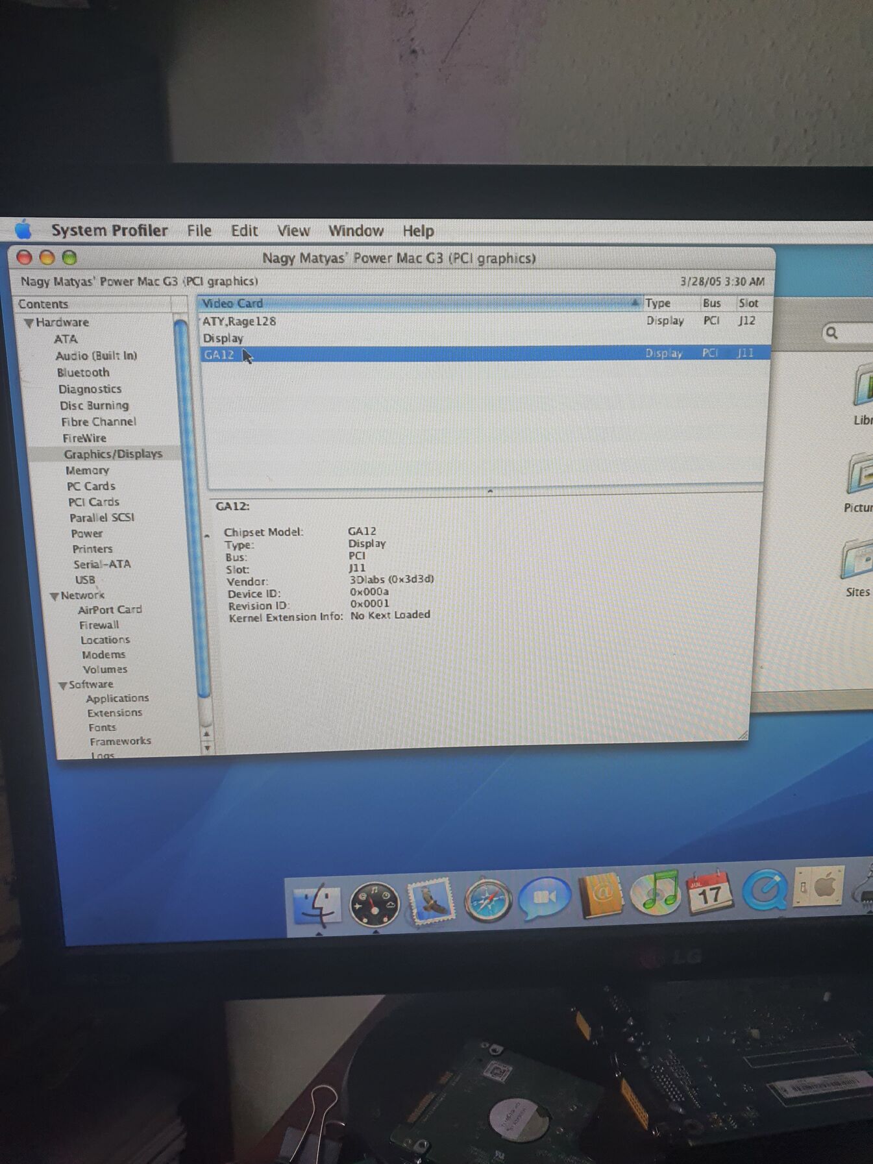Select the GA12 video card row
Viewport: 873px width, 1164px height.
coord(486,354)
